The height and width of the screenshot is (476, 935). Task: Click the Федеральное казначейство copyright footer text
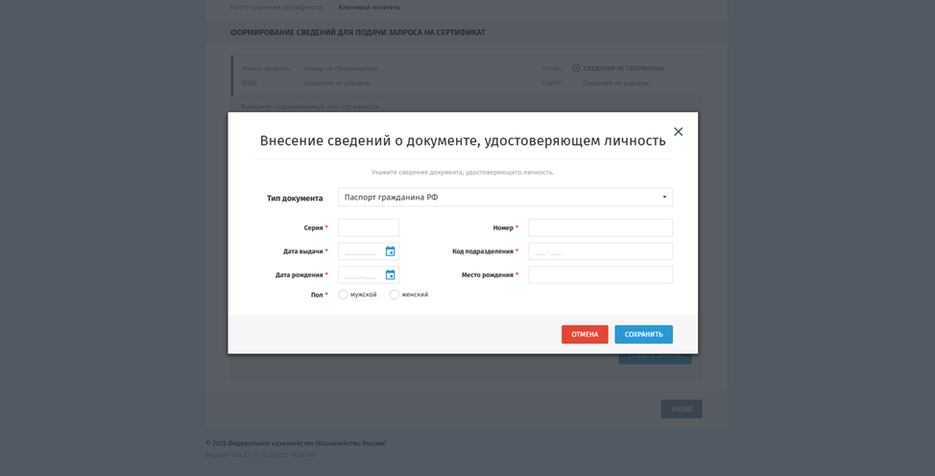coord(296,443)
